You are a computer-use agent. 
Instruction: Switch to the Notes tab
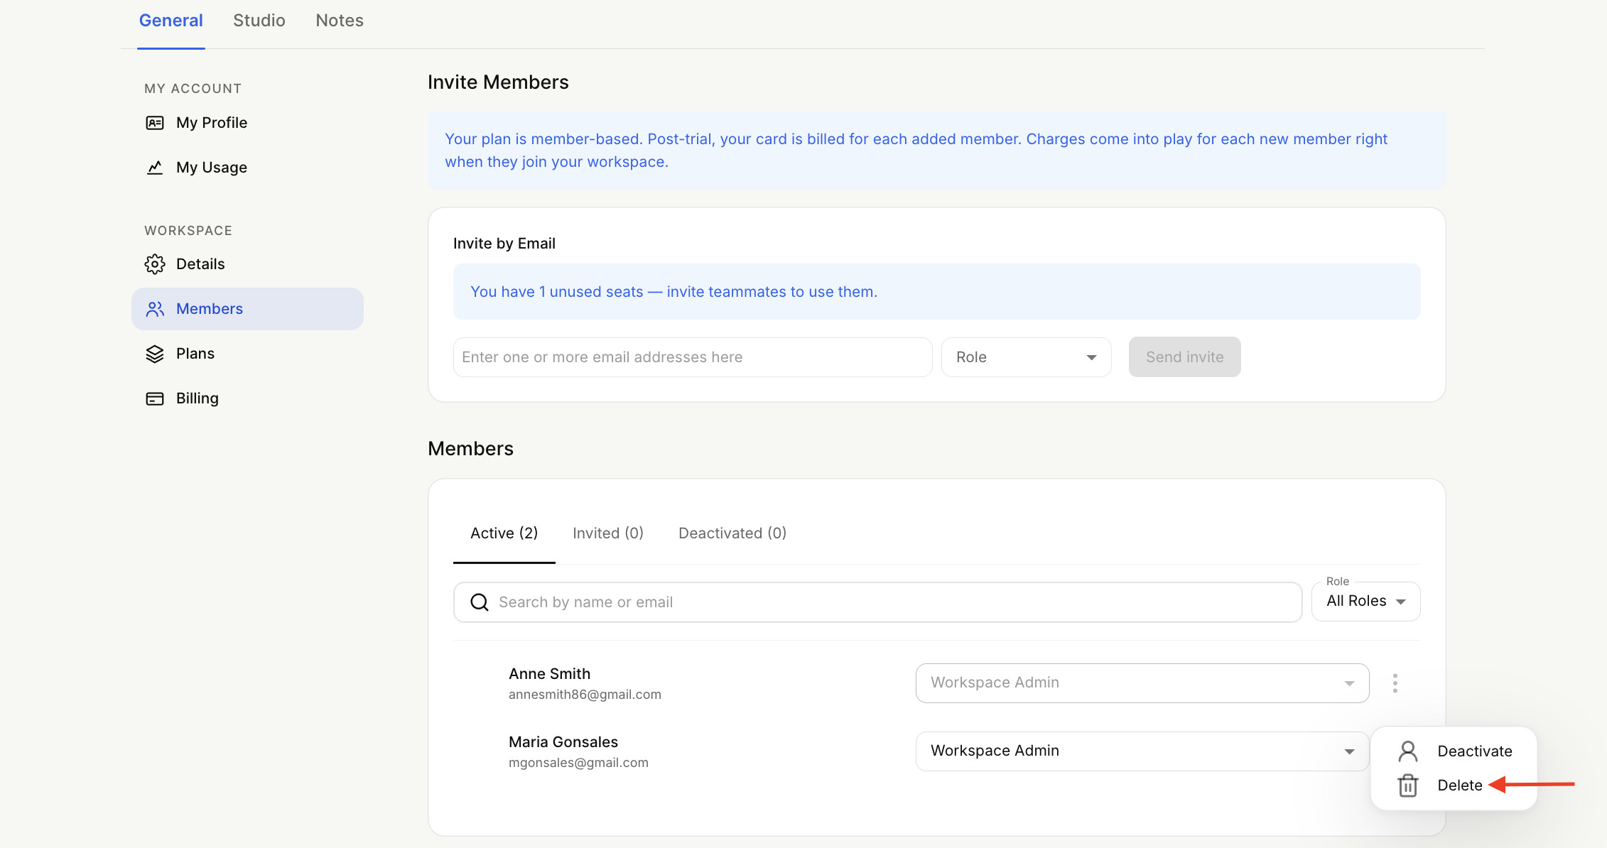[x=340, y=21]
